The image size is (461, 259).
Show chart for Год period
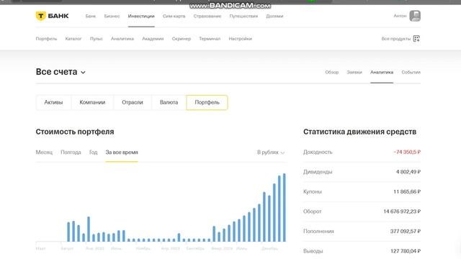93,153
